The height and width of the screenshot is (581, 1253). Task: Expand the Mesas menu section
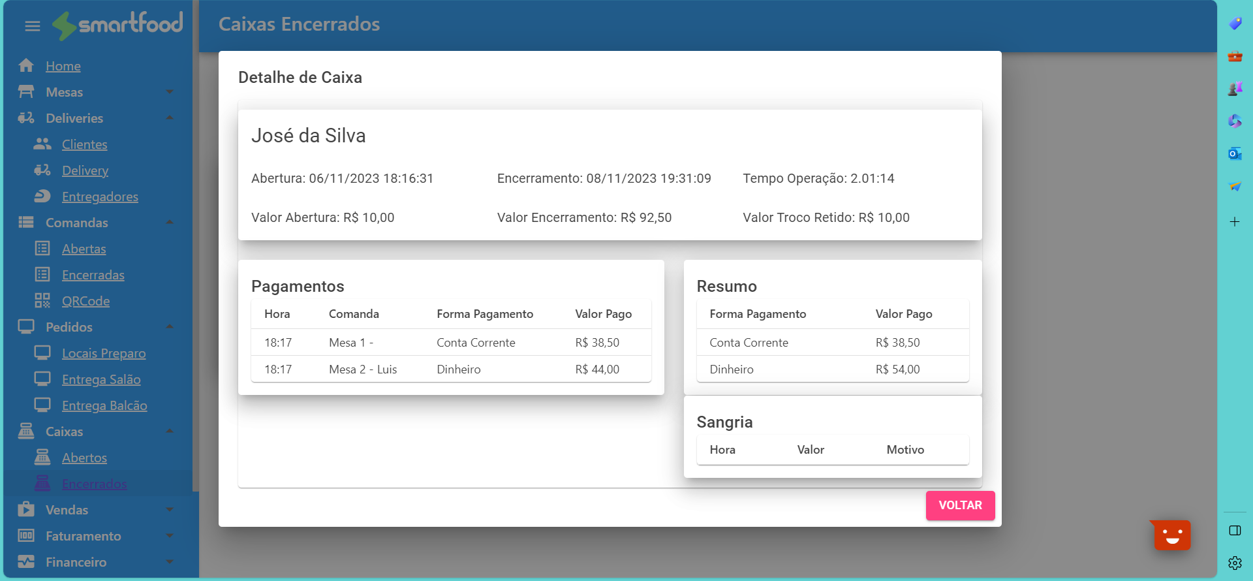(x=170, y=92)
